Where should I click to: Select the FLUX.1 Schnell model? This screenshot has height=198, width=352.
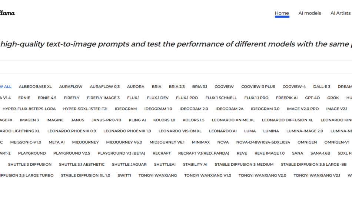pos(221,98)
